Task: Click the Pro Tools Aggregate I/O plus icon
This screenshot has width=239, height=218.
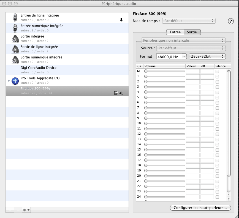Action: coord(15,80)
